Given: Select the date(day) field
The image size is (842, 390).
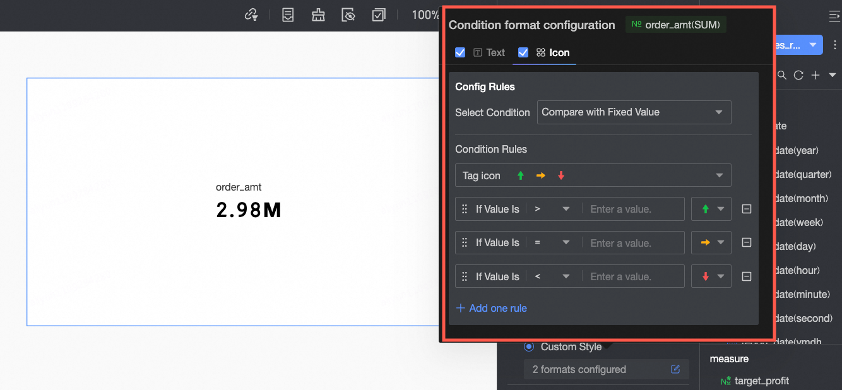Looking at the screenshot, I should click(x=795, y=246).
